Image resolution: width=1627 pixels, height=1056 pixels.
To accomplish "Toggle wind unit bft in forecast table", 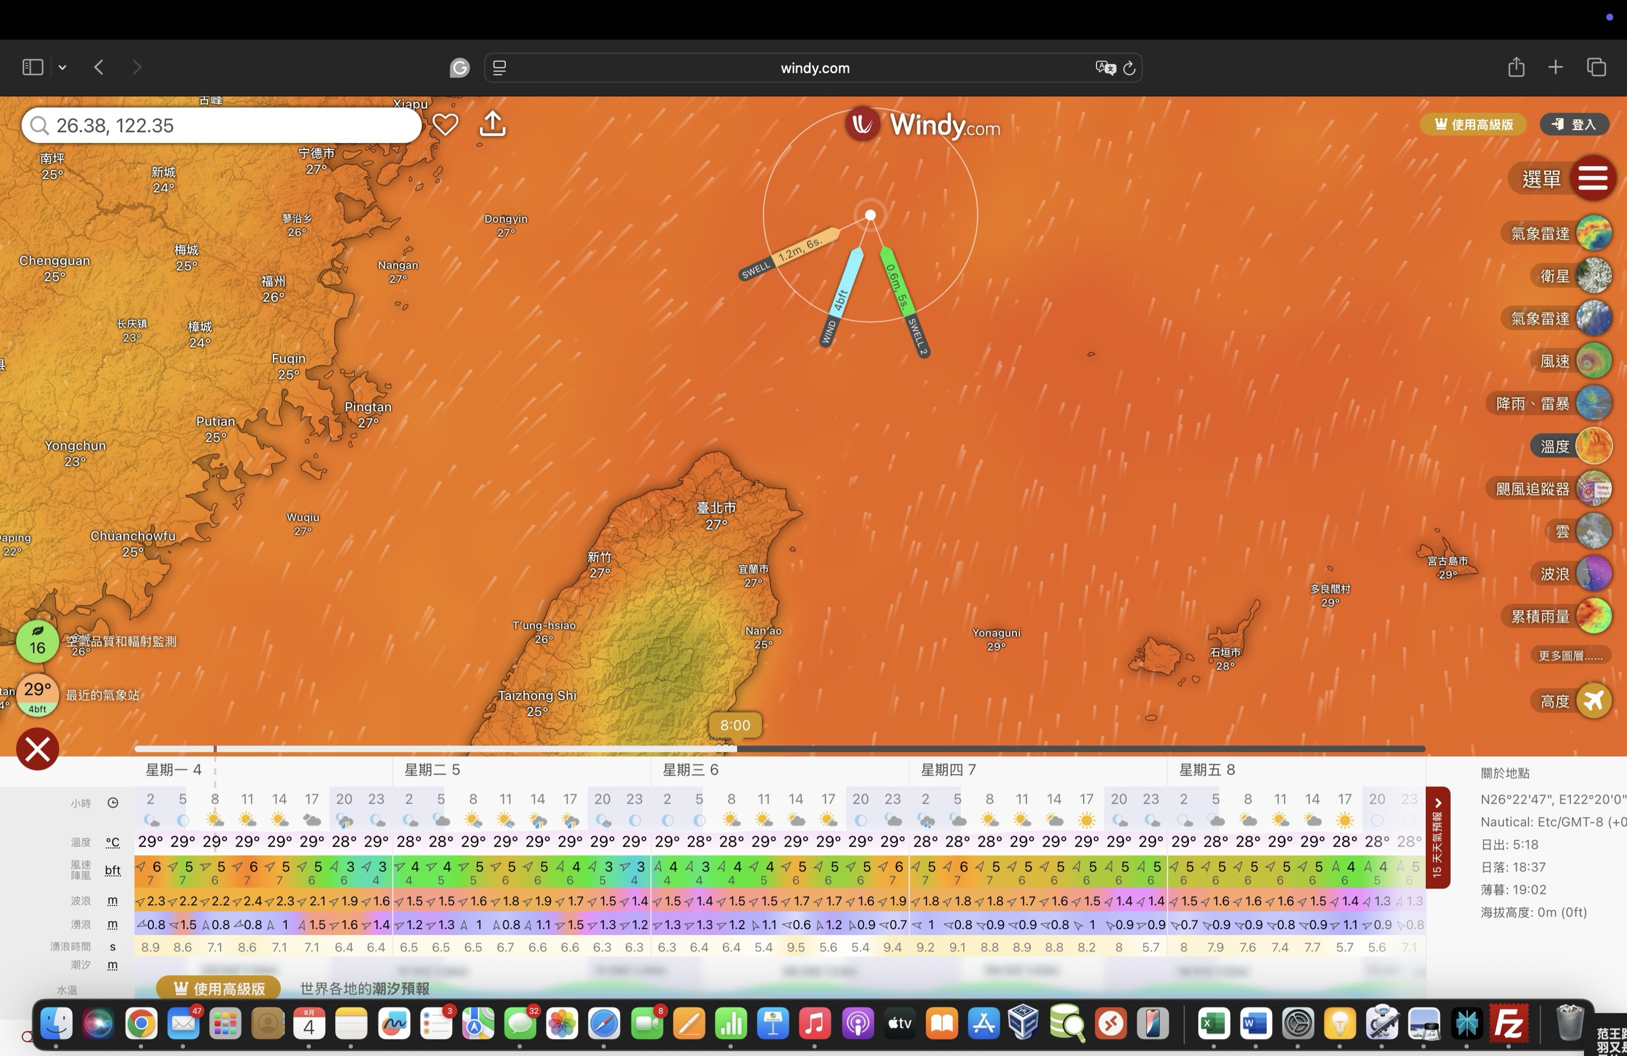I will 113,870.
